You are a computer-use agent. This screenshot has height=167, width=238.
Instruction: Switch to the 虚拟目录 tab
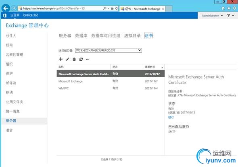coord(132,36)
